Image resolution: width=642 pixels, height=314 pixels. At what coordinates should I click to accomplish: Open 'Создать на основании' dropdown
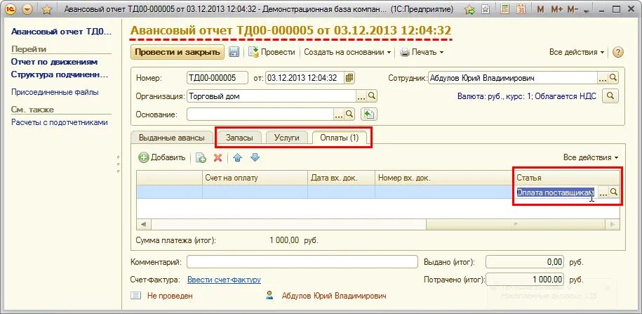[347, 52]
